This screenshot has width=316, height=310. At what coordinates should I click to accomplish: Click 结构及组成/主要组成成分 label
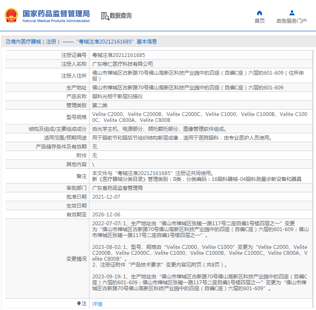[x=57, y=129]
